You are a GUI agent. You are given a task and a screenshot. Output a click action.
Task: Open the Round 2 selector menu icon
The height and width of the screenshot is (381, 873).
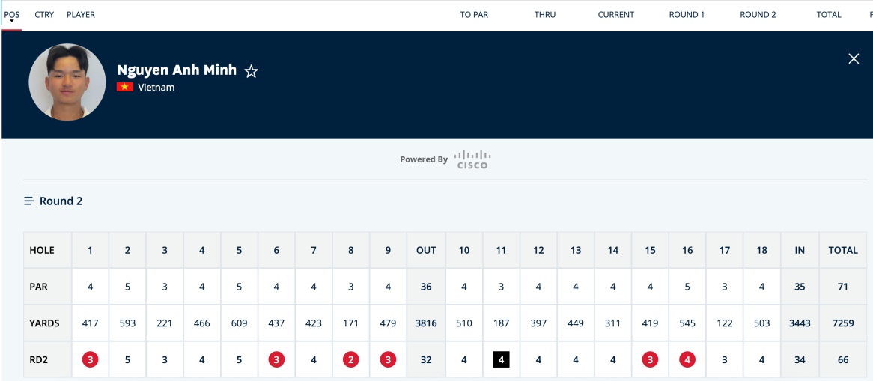coord(29,201)
